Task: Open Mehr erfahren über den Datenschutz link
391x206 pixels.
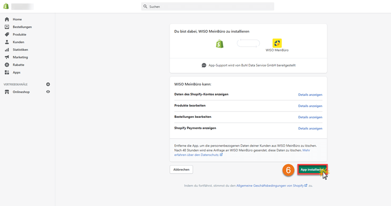Action: (199, 154)
